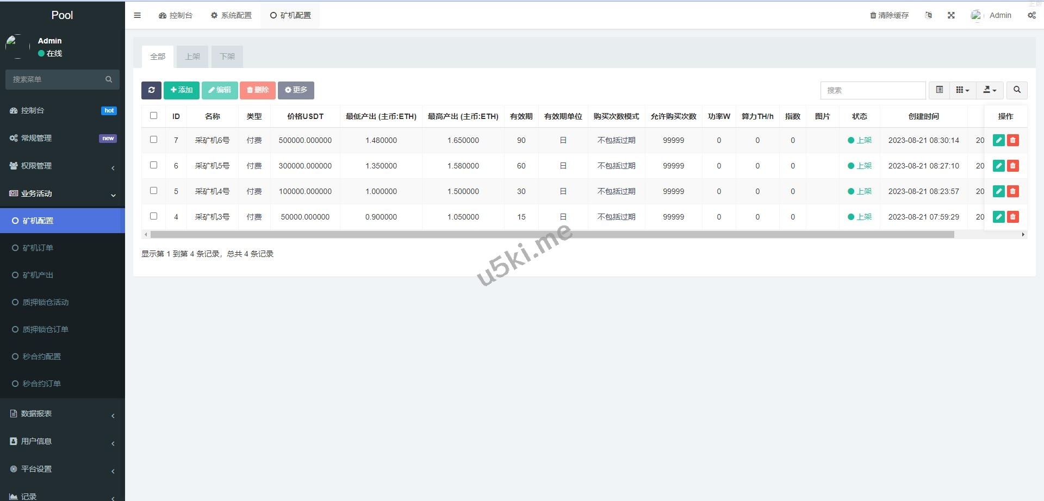Select the checkbox for row ID 7
The image size is (1044, 501).
[154, 140]
